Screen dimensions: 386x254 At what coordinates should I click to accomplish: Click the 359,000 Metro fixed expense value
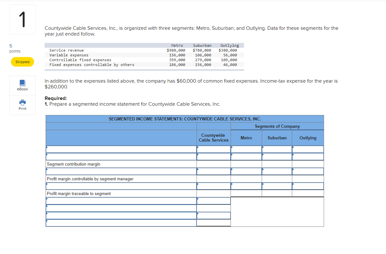coord(177,60)
